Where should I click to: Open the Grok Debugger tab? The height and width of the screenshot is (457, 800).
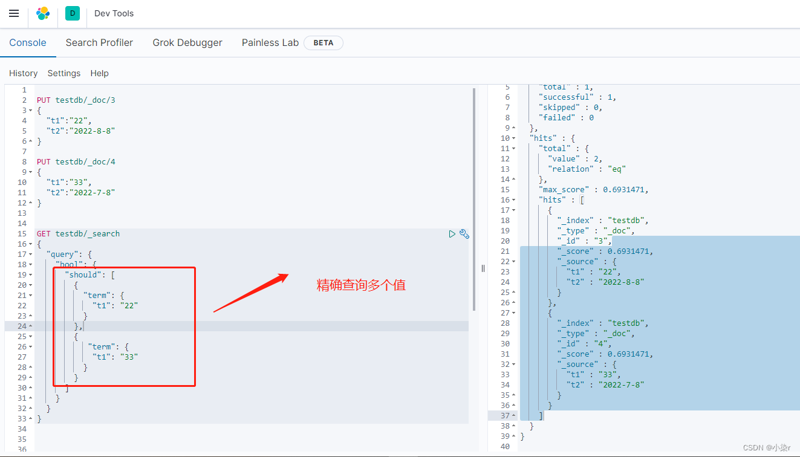point(187,42)
